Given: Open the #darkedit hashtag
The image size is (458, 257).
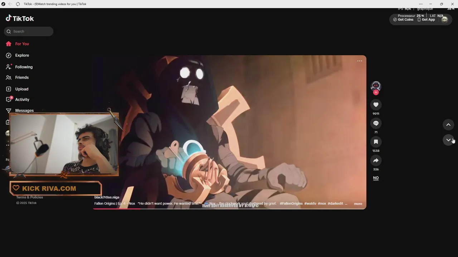Looking at the screenshot, I should pos(335,203).
